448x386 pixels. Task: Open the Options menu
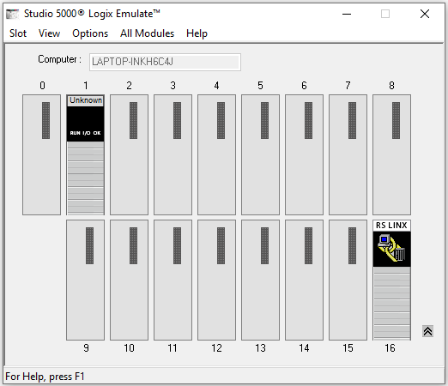point(90,33)
